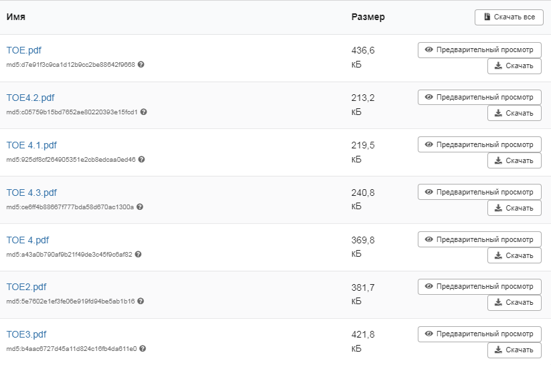Click the md5 help icon under TOE.pdf
This screenshot has height=365, width=551.
(x=141, y=65)
